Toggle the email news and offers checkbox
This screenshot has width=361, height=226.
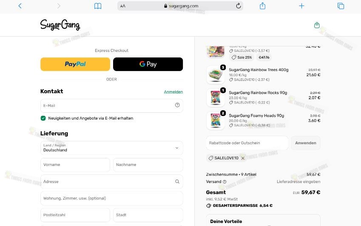(x=43, y=118)
